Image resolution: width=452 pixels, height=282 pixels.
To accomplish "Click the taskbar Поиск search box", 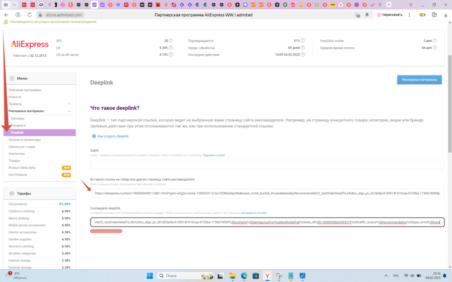I will (x=185, y=276).
